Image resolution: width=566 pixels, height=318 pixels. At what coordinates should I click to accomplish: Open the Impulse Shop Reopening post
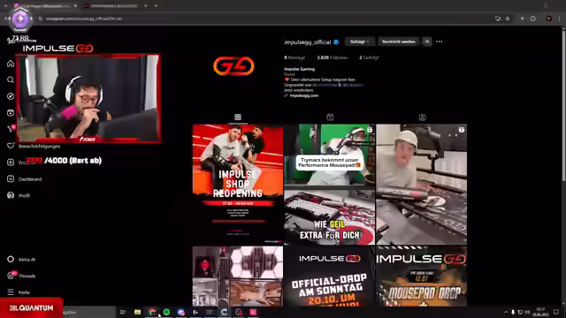coord(238,185)
